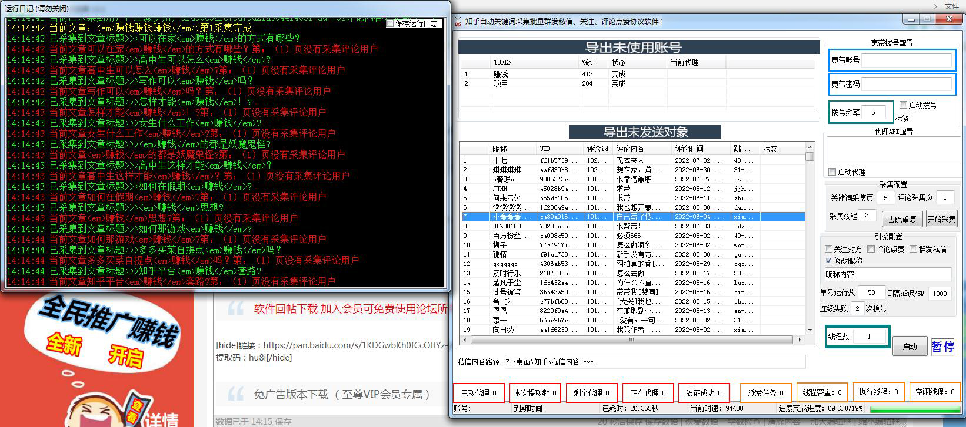
Task: Minimize the Zhihu tool window
Action: click(x=911, y=19)
